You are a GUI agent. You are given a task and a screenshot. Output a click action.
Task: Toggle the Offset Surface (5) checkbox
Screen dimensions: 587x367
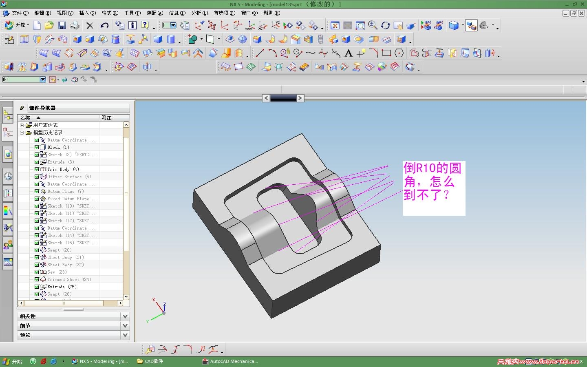[37, 177]
